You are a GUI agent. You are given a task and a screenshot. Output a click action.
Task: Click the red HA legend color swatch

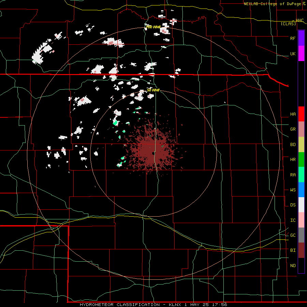click(x=301, y=114)
